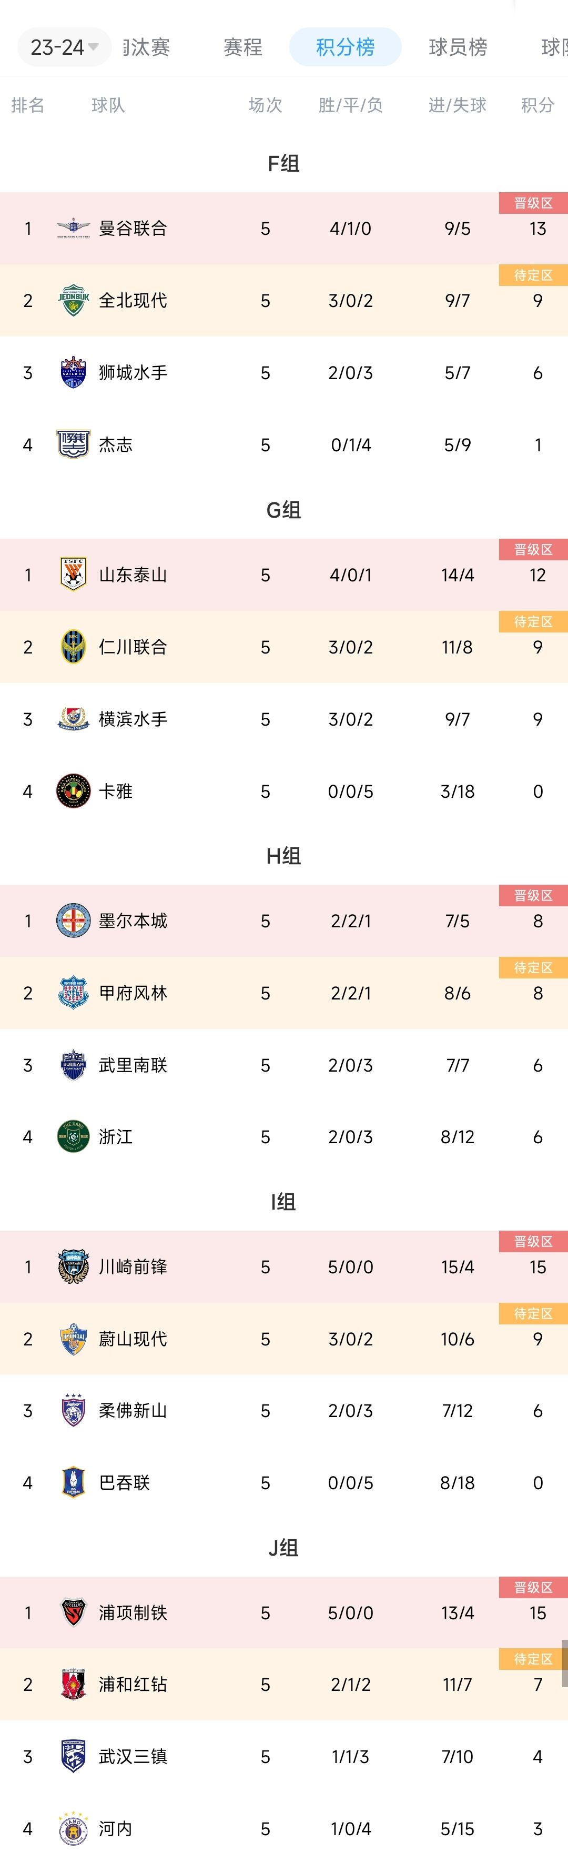Image resolution: width=568 pixels, height=1861 pixels.
Task: Click the 武汉三镇 team name
Action: pos(133,1757)
